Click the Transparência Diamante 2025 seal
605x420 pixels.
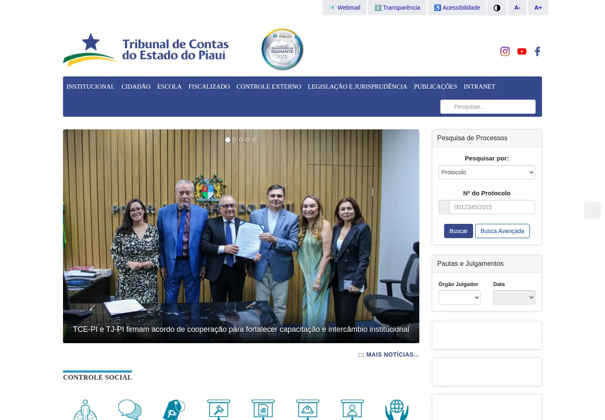click(x=282, y=50)
